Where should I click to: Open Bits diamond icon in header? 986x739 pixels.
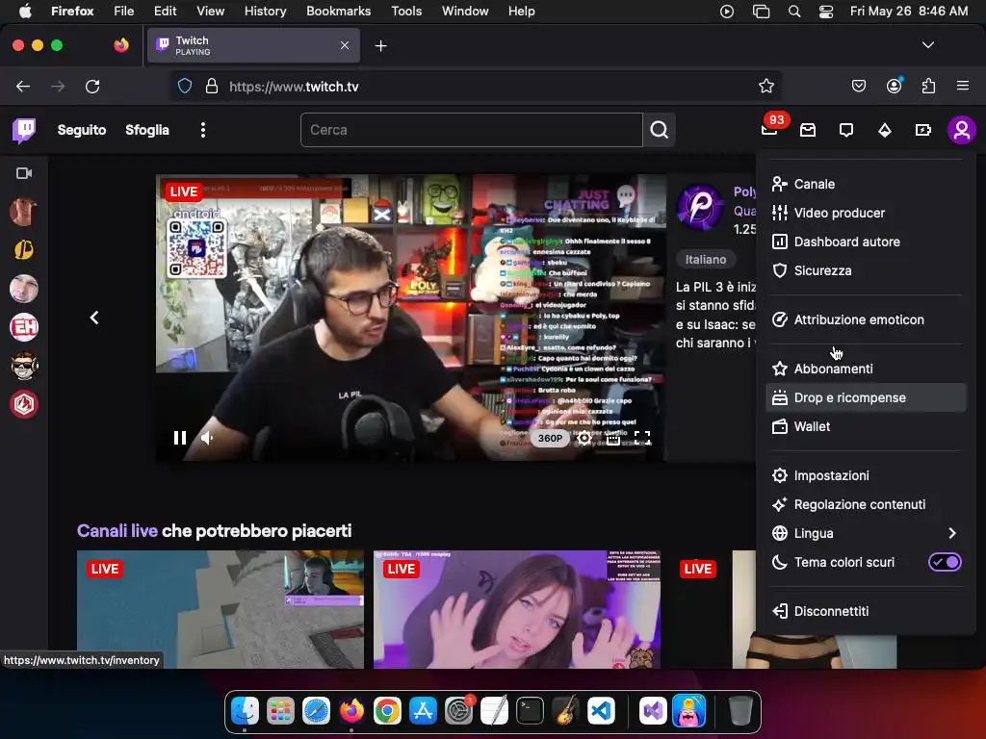click(x=885, y=130)
